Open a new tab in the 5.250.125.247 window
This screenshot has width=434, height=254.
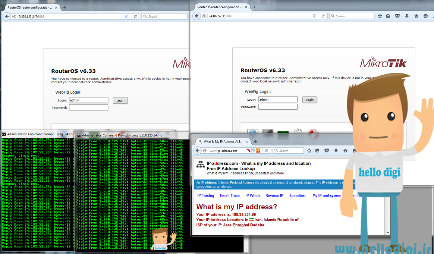click(x=65, y=7)
